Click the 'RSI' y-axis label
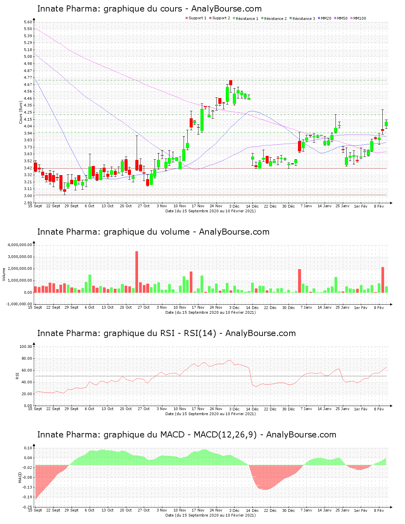 click(x=17, y=376)
